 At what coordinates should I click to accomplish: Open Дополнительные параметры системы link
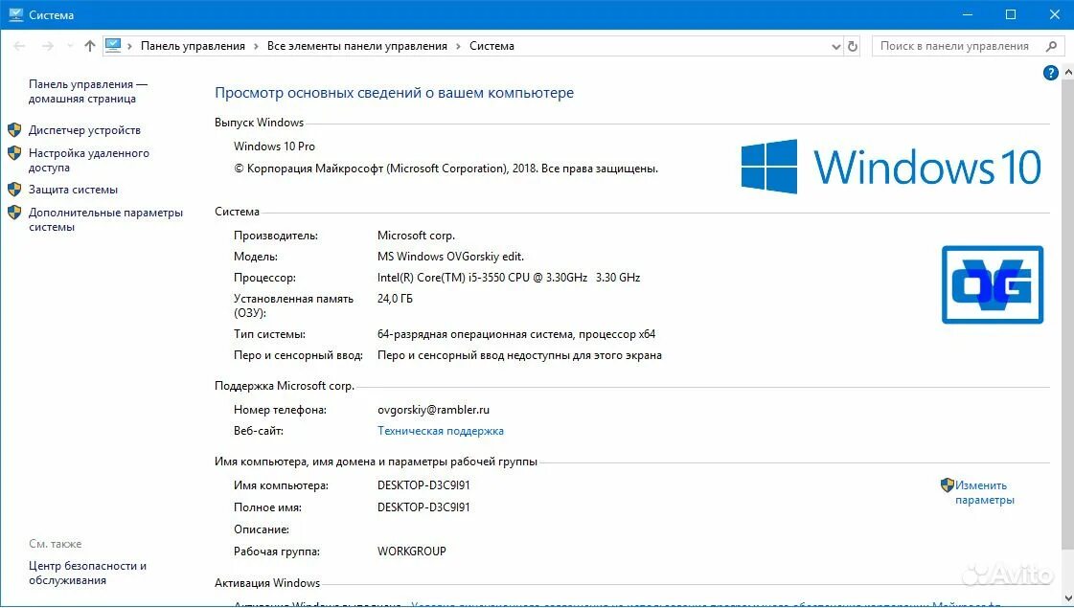click(x=105, y=220)
